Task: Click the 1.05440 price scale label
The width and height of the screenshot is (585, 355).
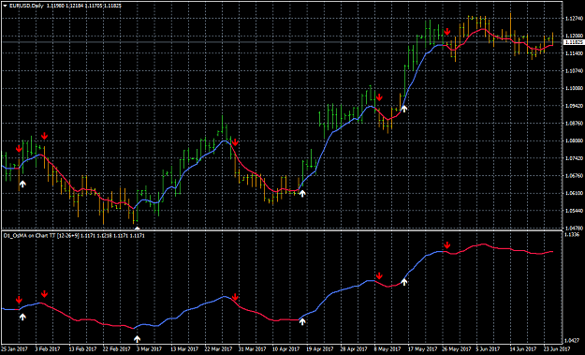Action: click(574, 211)
